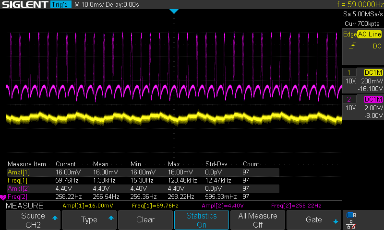The image size is (384, 230).
Task: Select the channel 2 ground level marker
Action: click(x=2, y=197)
